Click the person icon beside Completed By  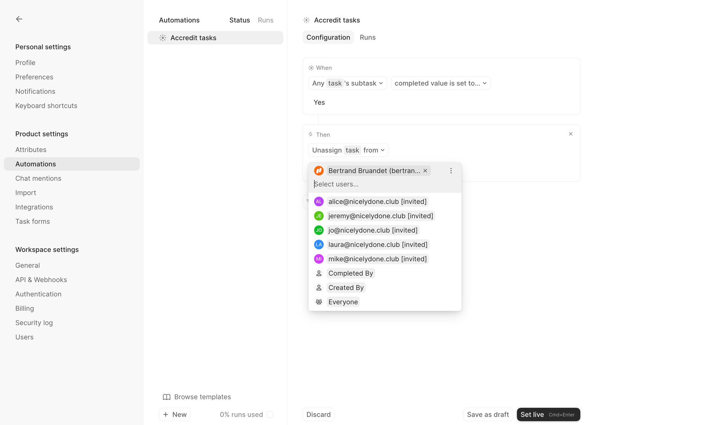point(319,273)
